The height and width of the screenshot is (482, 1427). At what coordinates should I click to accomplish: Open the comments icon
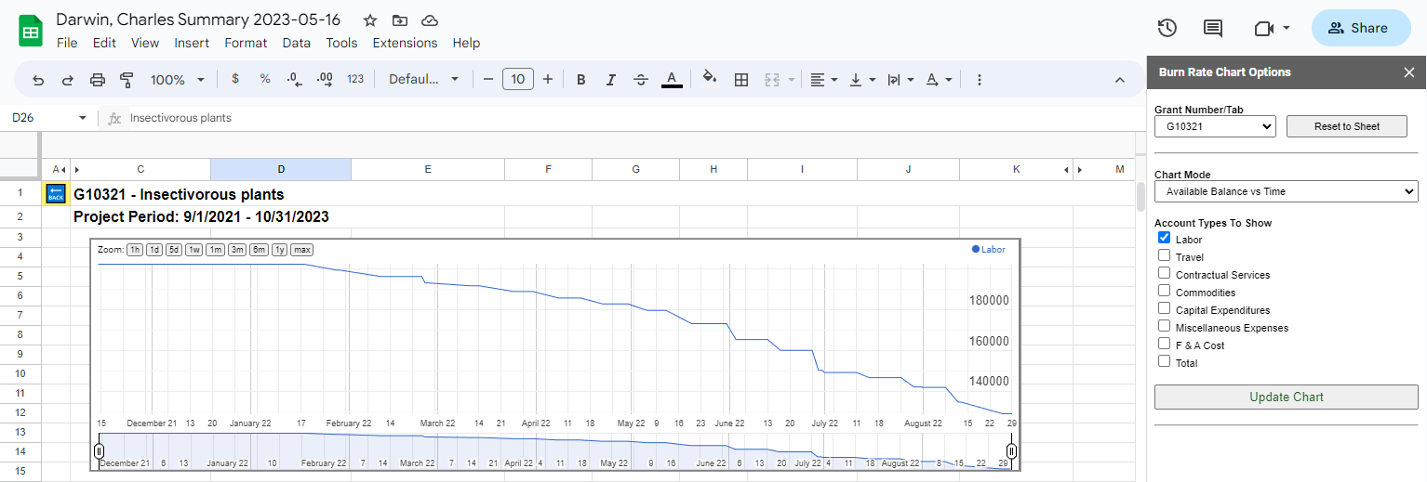coord(1213,28)
